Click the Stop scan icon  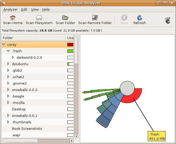tap(124, 18)
